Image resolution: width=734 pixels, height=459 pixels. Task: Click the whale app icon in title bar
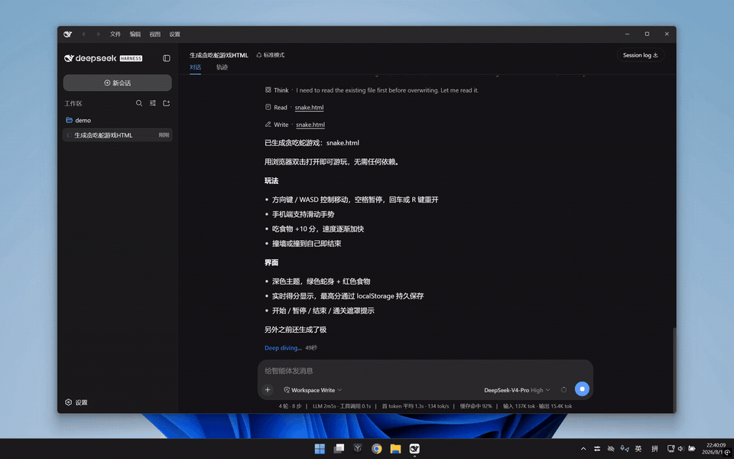(x=68, y=34)
